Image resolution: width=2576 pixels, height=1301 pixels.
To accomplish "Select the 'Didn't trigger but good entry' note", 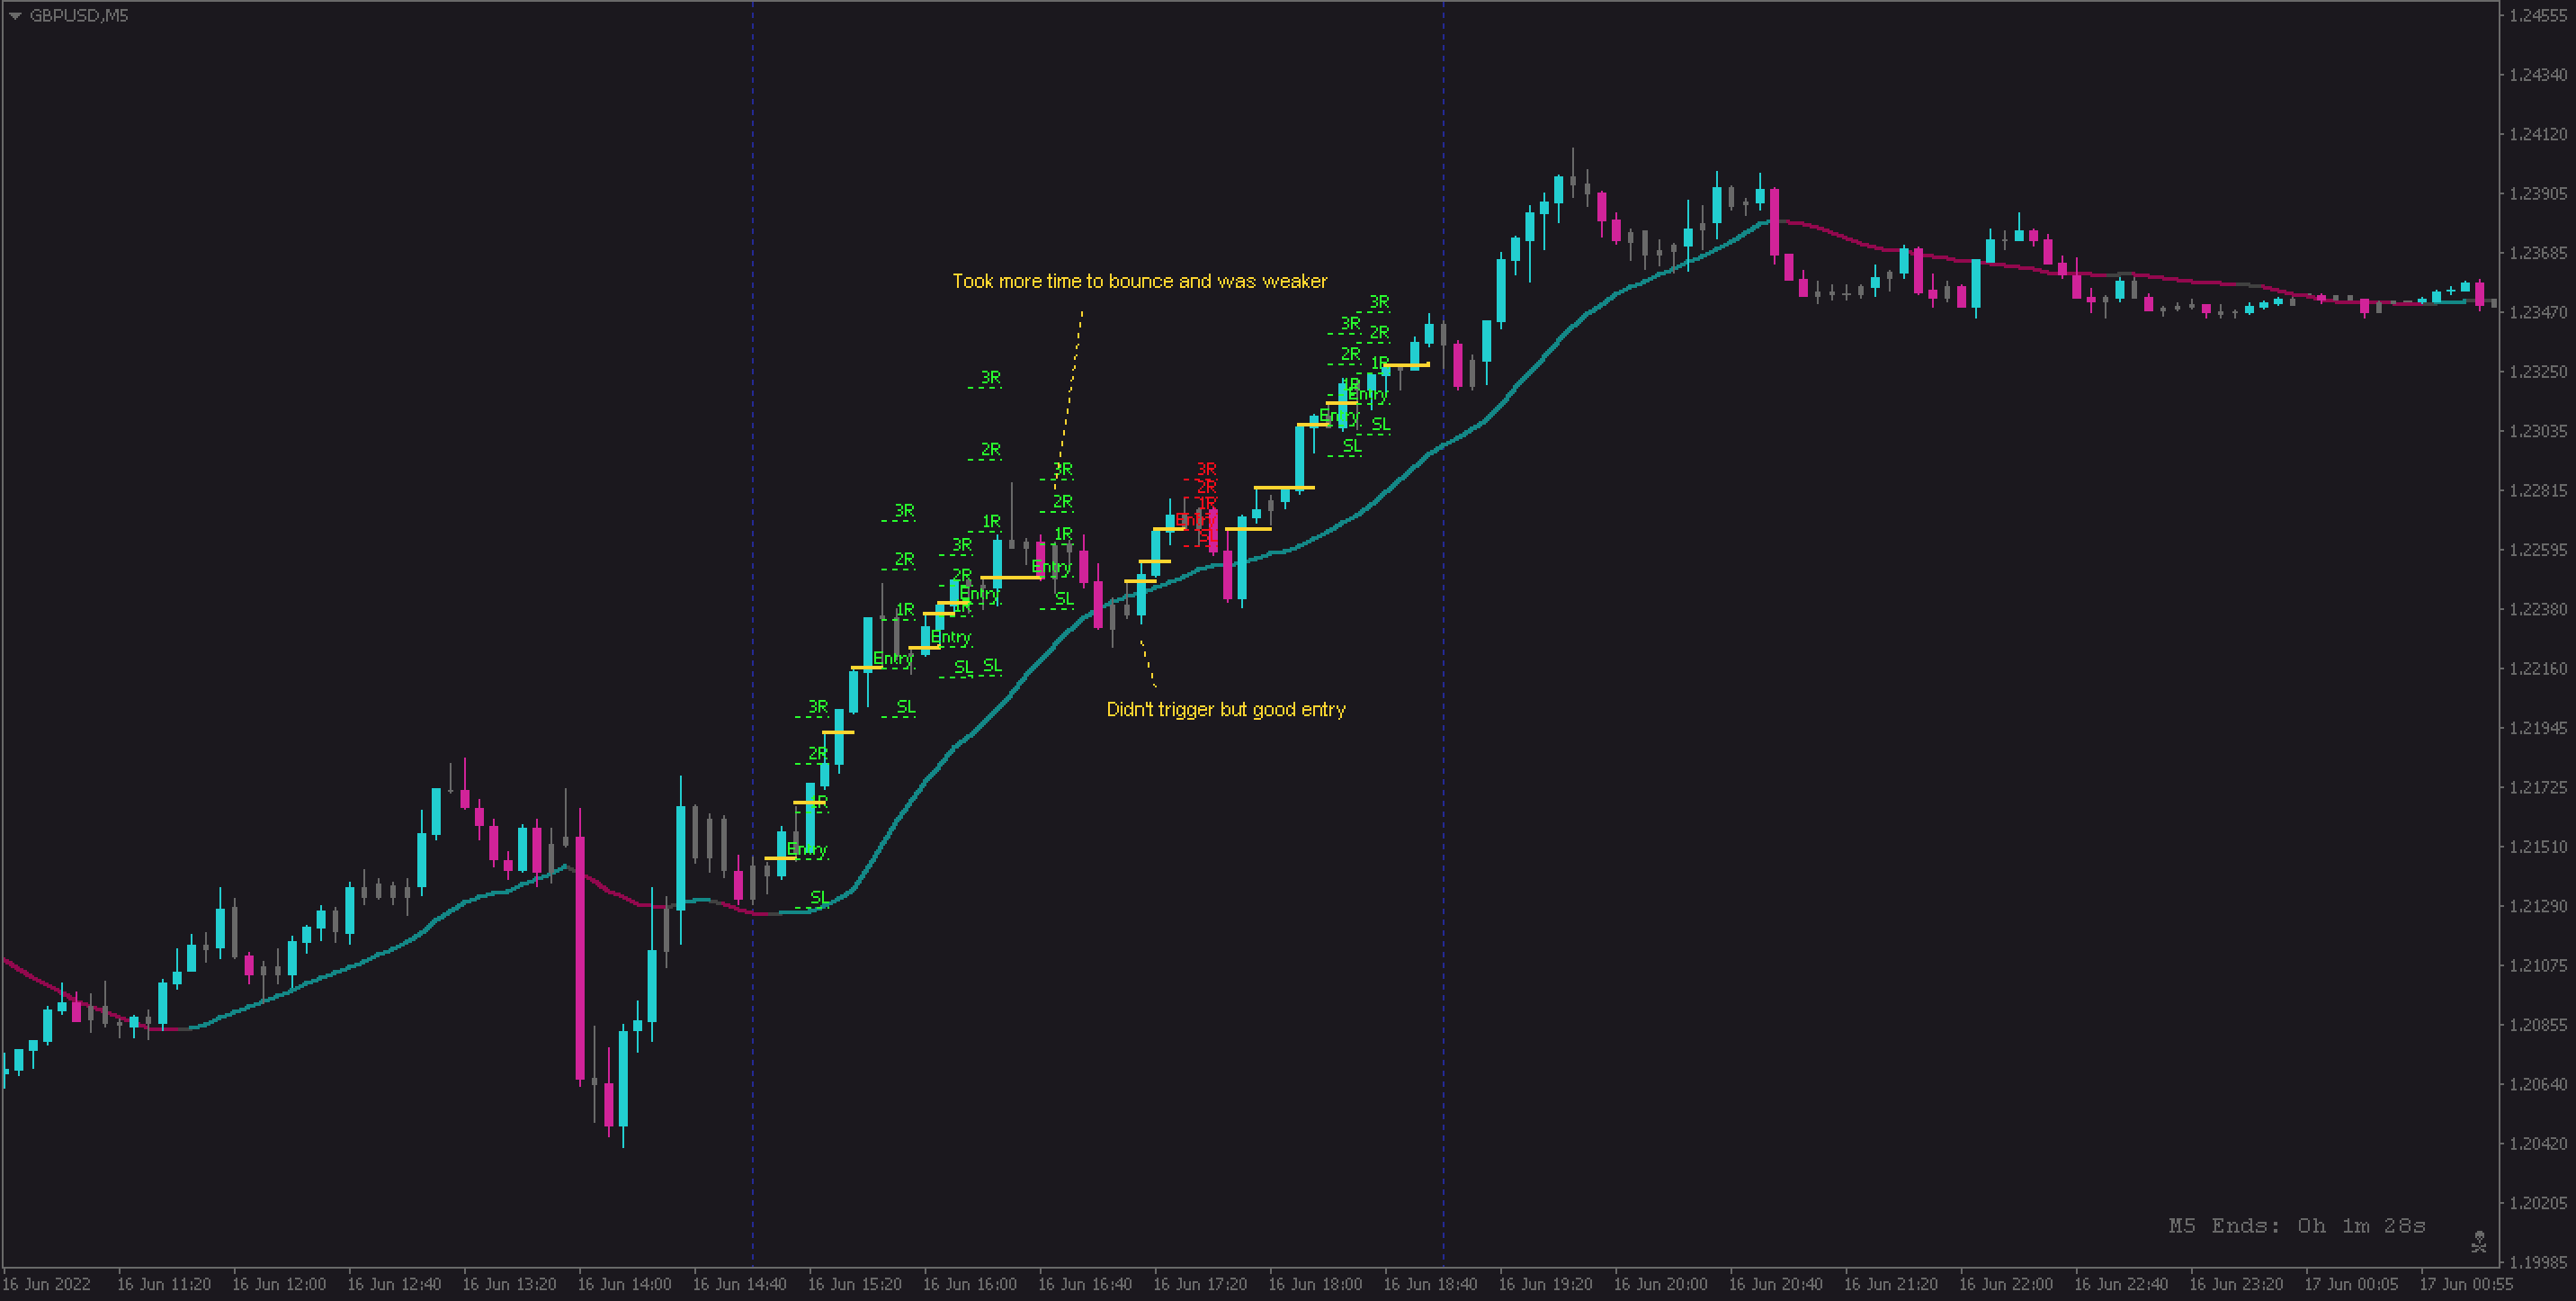I will click(1225, 710).
